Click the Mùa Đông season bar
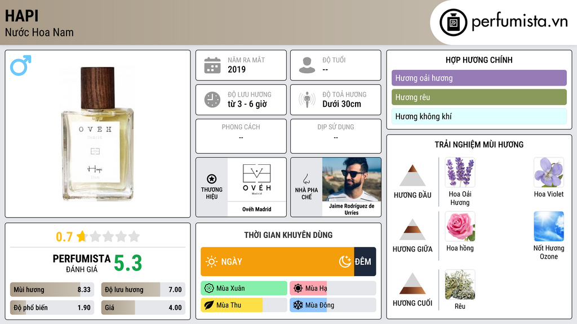Screen dimensions: 577x324 click(x=332, y=305)
